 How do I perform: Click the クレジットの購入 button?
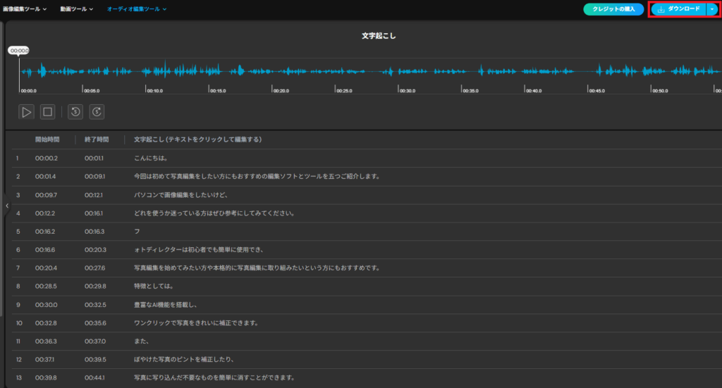[x=613, y=9]
